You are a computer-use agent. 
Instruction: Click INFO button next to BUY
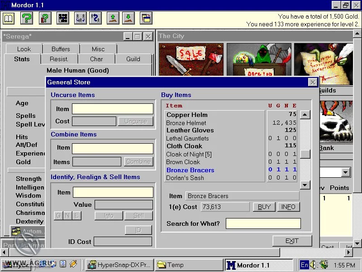coord(288,207)
